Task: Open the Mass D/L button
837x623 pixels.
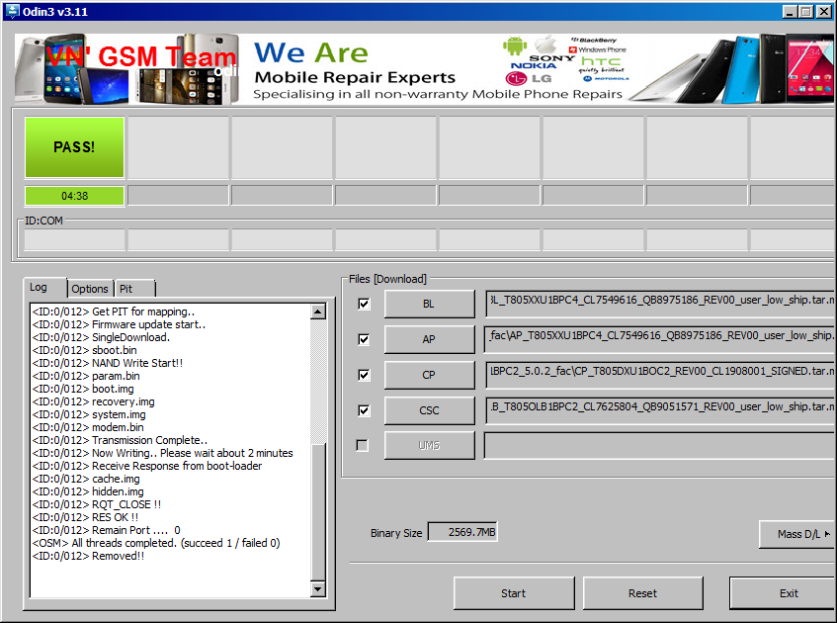Action: click(x=798, y=534)
